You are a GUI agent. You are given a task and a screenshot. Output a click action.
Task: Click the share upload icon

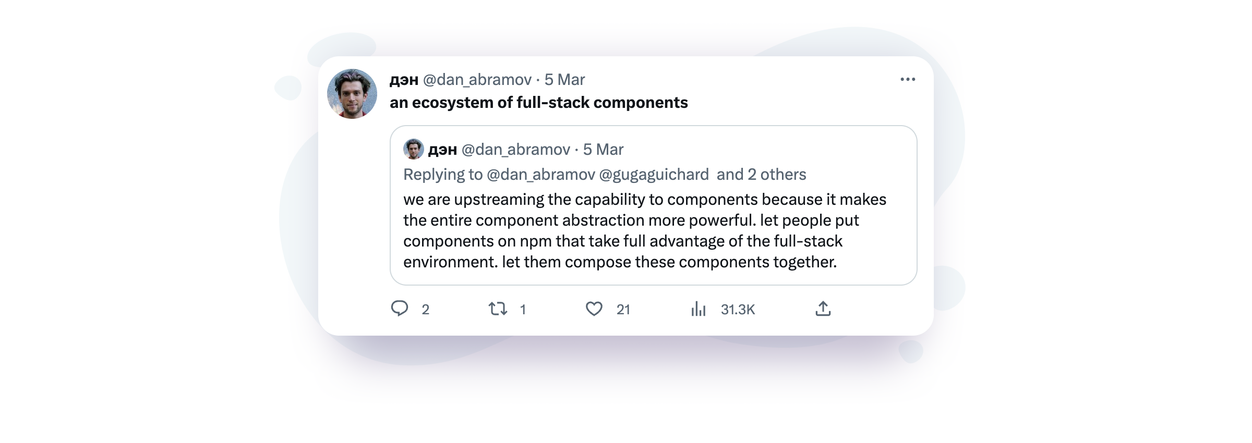823,309
